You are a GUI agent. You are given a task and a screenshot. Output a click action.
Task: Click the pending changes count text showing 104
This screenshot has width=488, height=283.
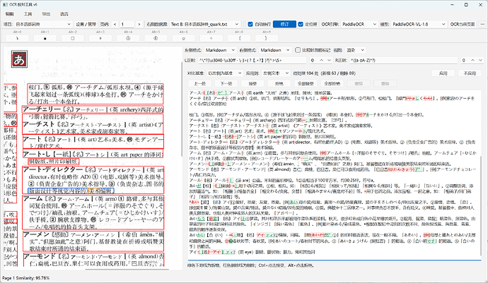325,73
